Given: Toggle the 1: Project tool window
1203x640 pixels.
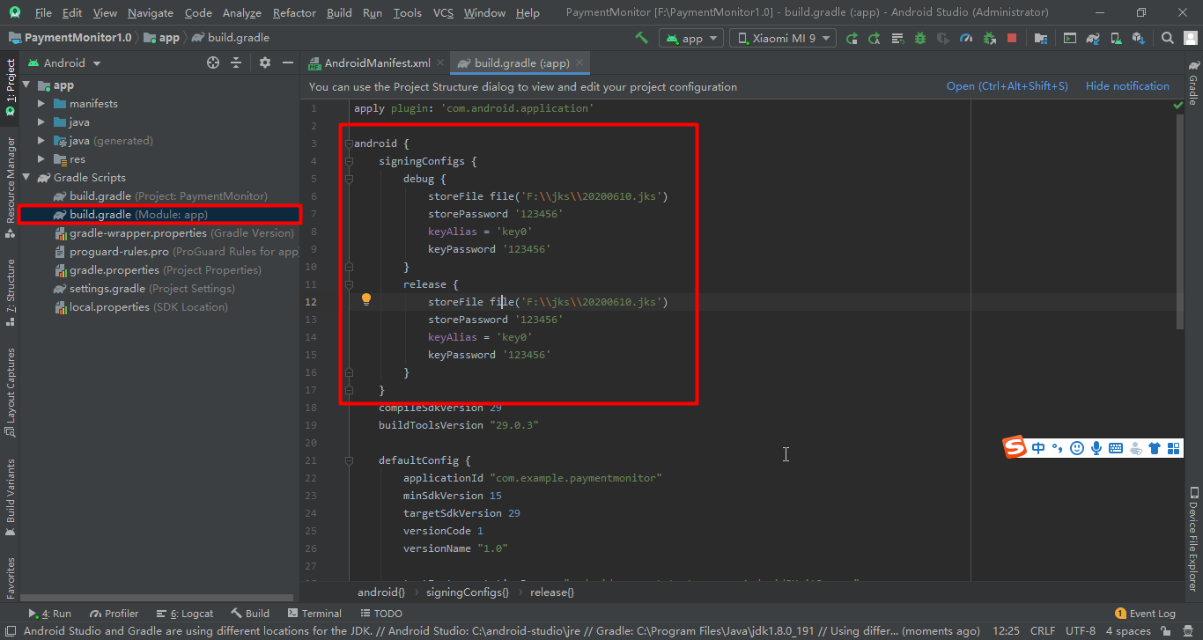Looking at the screenshot, I should [10, 87].
